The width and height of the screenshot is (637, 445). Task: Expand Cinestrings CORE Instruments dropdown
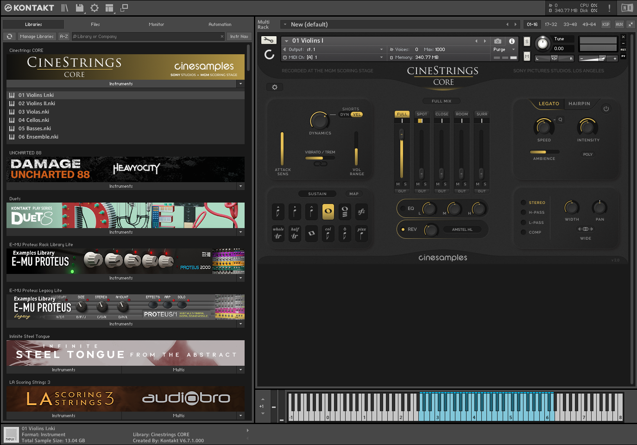(240, 84)
